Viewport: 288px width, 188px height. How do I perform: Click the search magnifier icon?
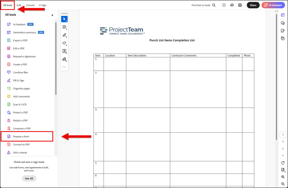[214, 5]
